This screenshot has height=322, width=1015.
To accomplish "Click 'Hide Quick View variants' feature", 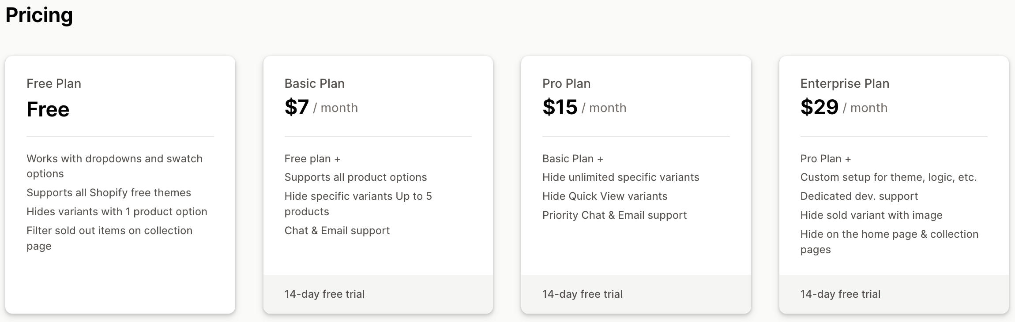I will [605, 196].
